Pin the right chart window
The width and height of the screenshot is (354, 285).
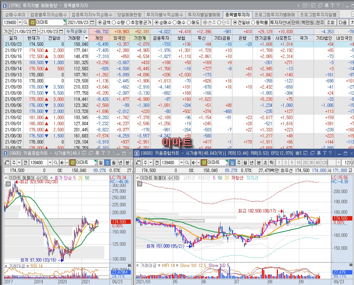click(x=319, y=153)
